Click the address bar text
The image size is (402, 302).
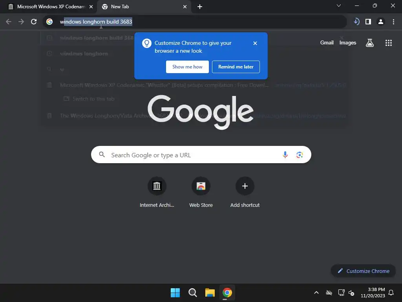(x=96, y=22)
